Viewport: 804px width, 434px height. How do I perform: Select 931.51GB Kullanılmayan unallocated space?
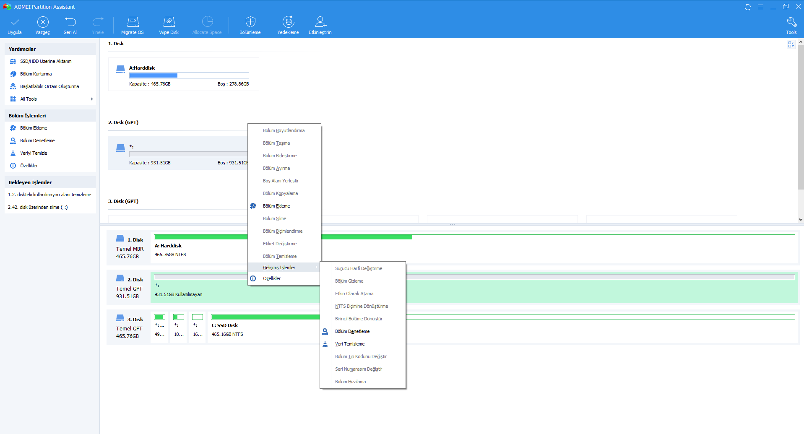(474, 287)
